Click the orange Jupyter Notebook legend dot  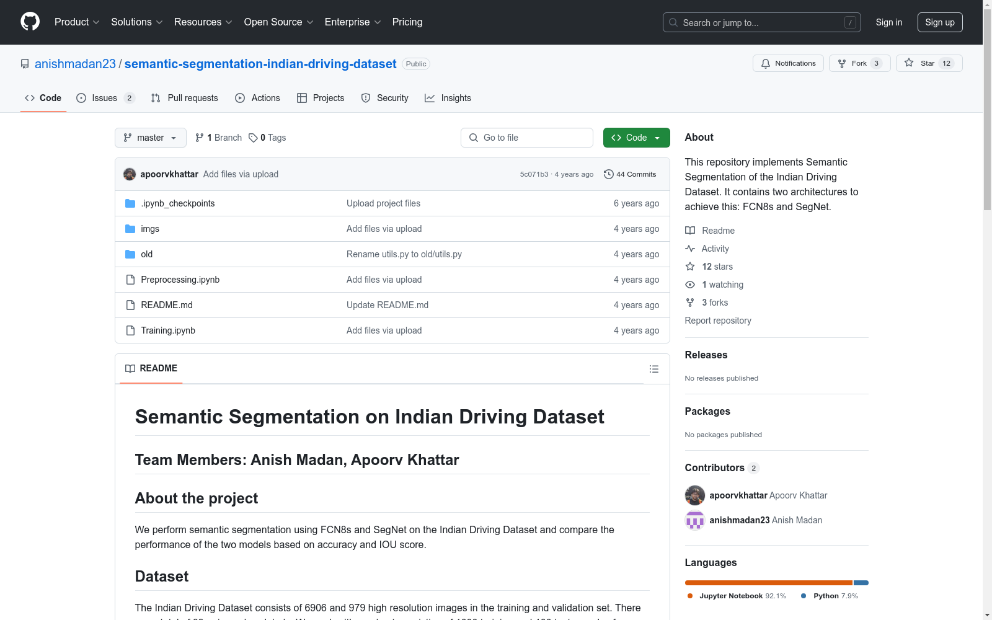[690, 596]
